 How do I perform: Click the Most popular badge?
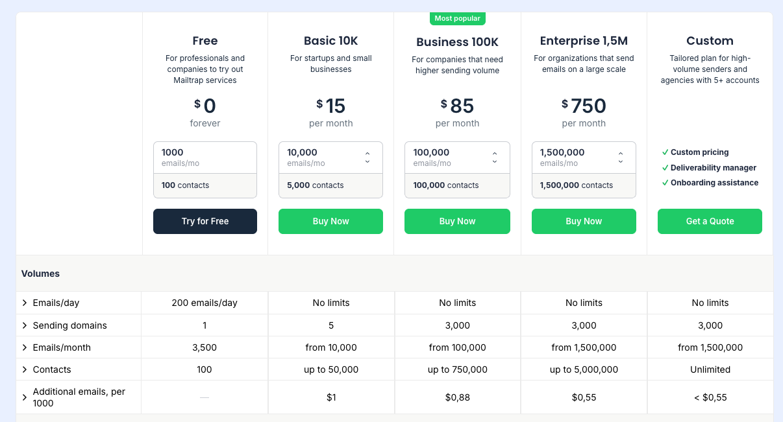point(458,18)
